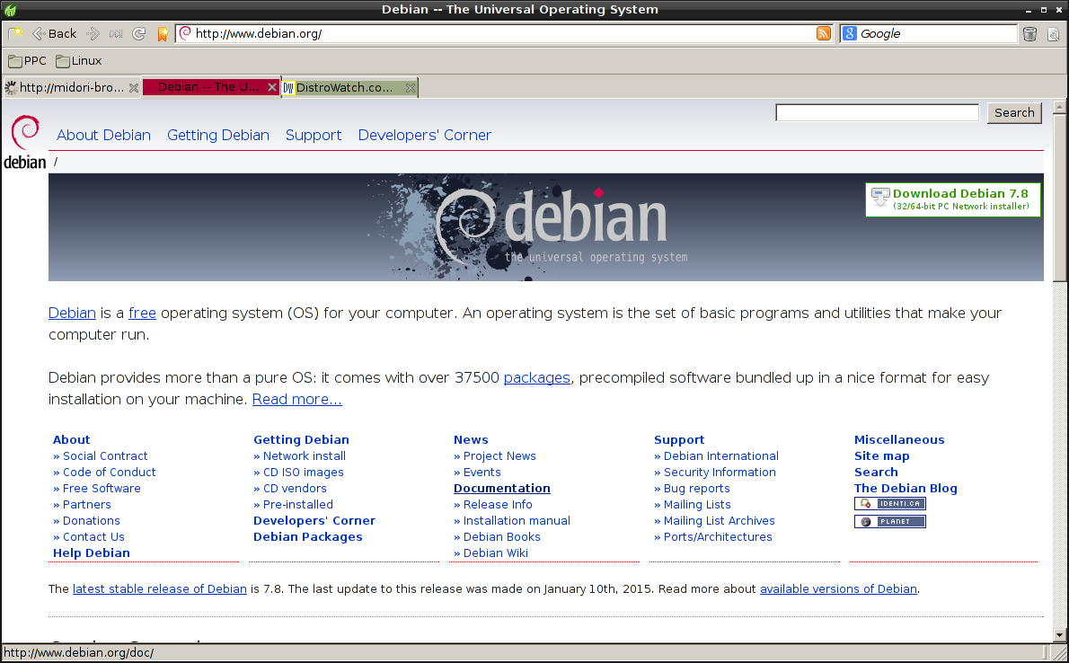Open the page menu wrench icon
This screenshot has height=663, width=1069.
[x=1054, y=33]
